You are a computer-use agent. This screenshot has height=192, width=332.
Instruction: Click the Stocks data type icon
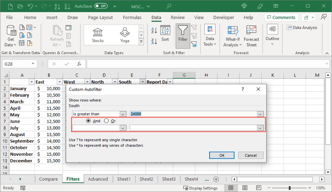tap(98, 34)
